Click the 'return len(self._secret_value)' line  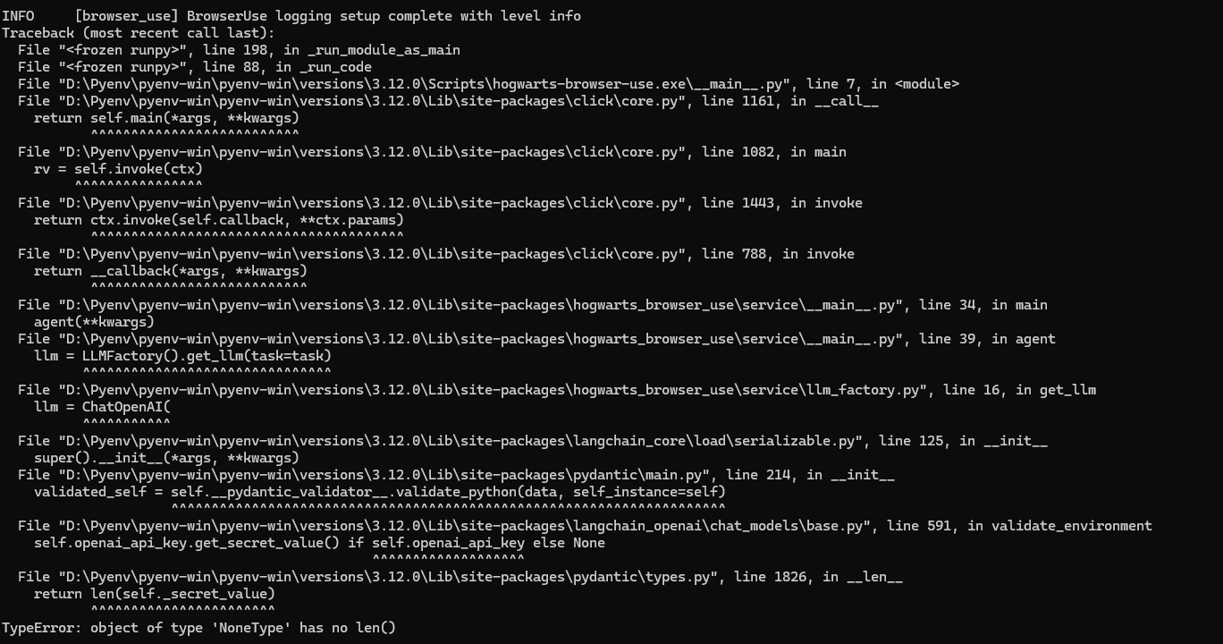(x=154, y=594)
